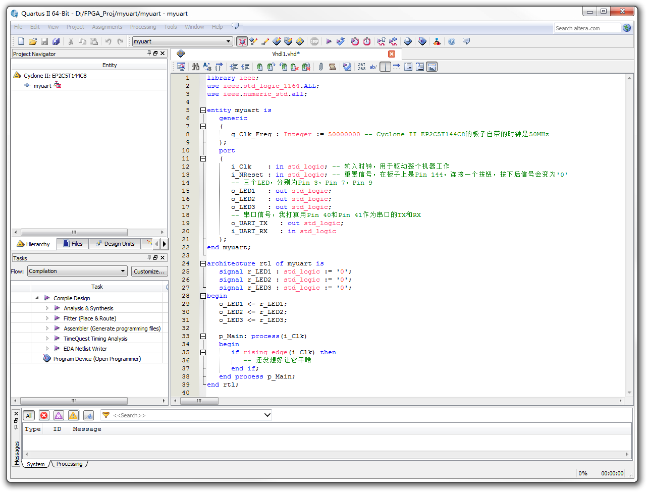Click the Settings icon left of the pencil
The height and width of the screenshot is (492, 647).
click(253, 41)
